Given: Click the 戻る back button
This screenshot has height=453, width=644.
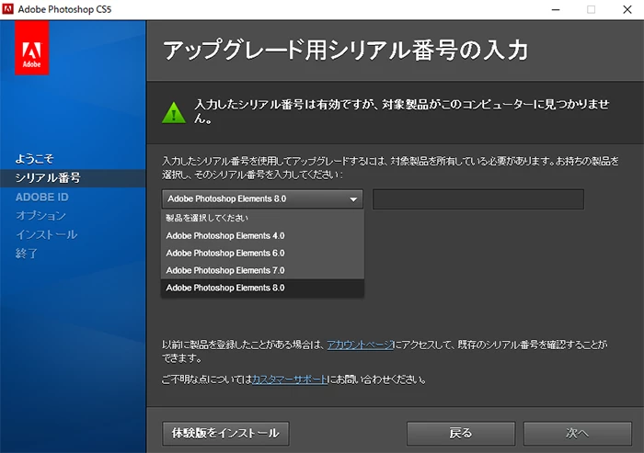Looking at the screenshot, I should tap(461, 434).
